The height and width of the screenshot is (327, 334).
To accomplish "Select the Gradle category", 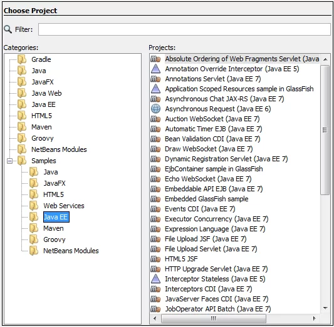I will pos(41,59).
